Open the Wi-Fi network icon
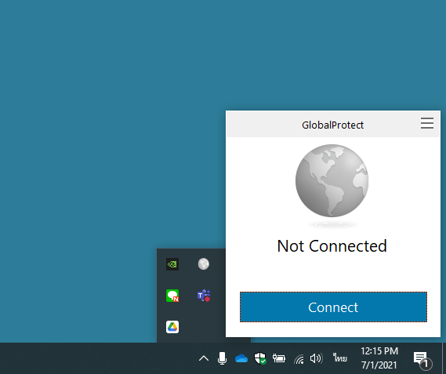The image size is (446, 374). coord(299,359)
